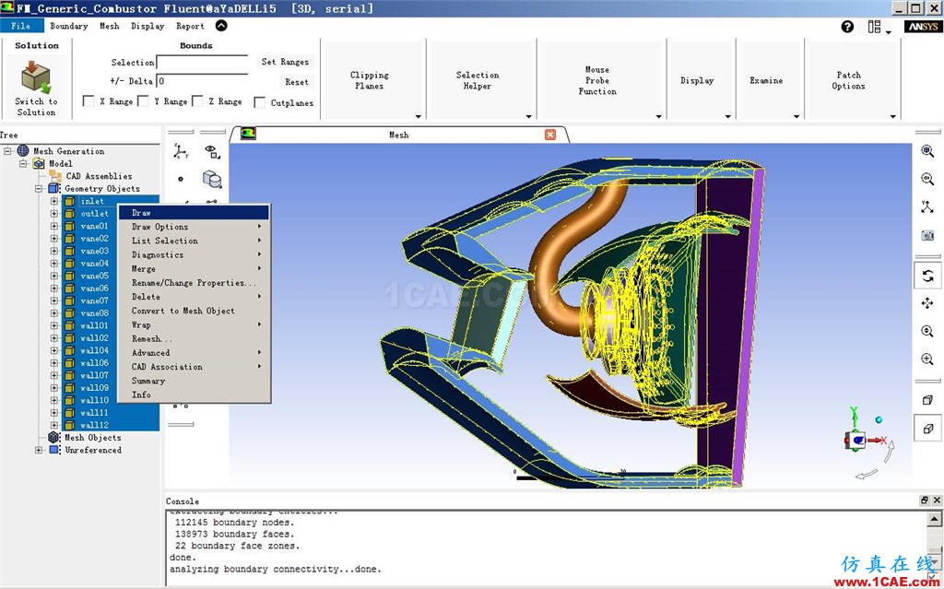Collapse the Geometry Objects node
944x589 pixels.
tap(39, 189)
